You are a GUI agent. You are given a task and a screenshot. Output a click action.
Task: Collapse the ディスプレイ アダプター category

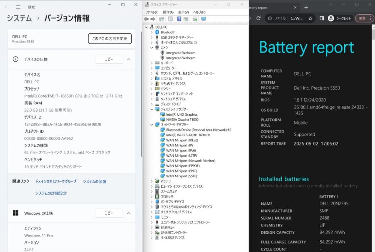151,109
